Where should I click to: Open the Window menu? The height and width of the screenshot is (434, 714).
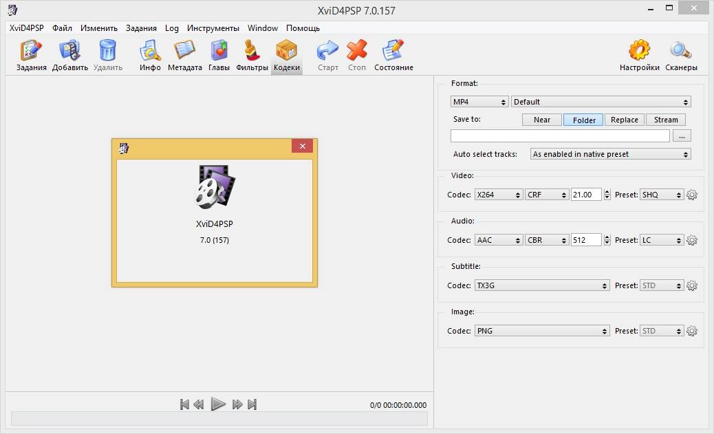(x=262, y=28)
